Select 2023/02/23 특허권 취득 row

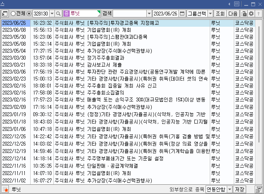click(128, 79)
